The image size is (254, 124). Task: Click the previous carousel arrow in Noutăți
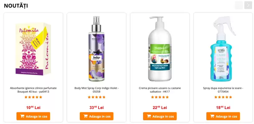[x=239, y=5]
